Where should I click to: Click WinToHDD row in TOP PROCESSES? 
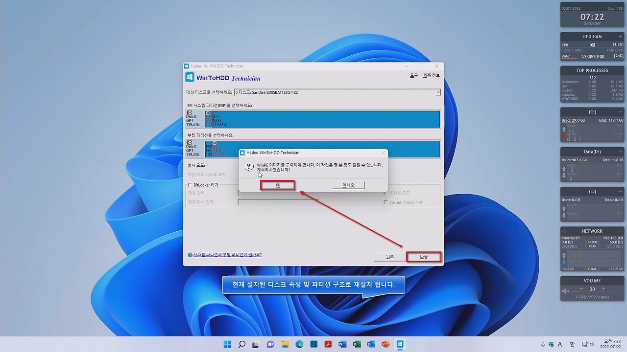tap(592, 99)
